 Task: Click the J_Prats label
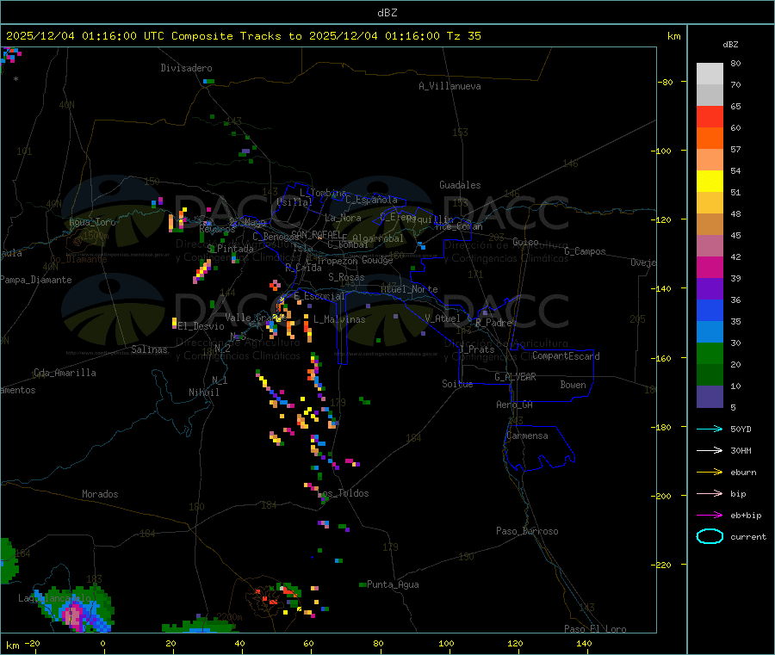[477, 349]
